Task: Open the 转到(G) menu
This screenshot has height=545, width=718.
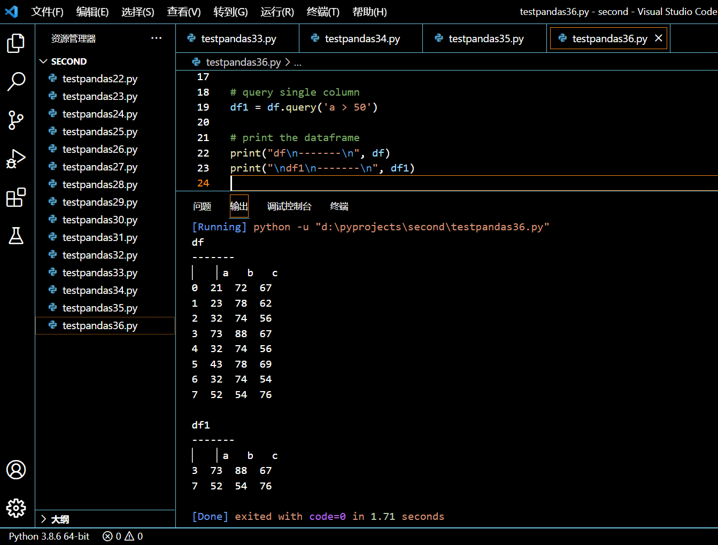Action: point(230,12)
